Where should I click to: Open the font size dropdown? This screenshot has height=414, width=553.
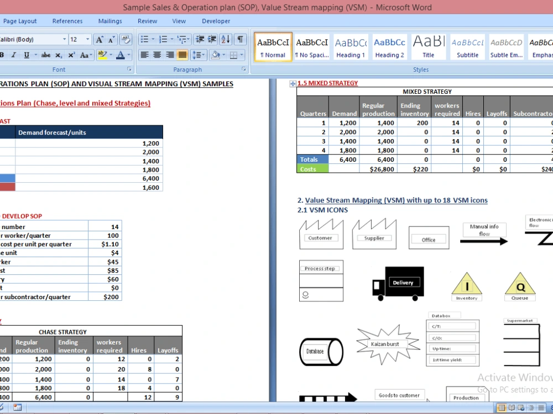tap(88, 39)
